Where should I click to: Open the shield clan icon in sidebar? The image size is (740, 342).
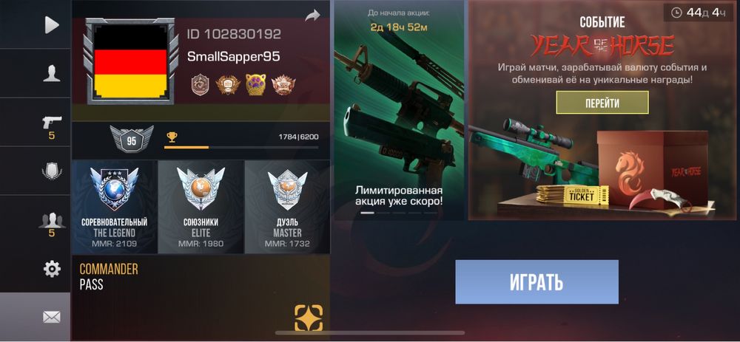click(x=52, y=171)
